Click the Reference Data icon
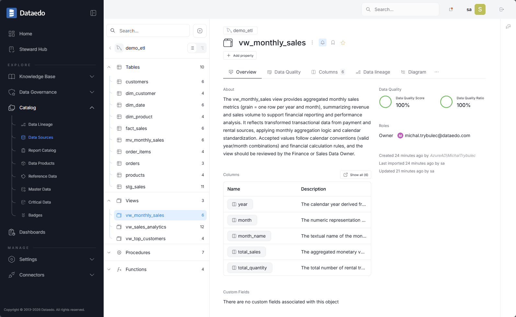The height and width of the screenshot is (317, 516). [23, 176]
